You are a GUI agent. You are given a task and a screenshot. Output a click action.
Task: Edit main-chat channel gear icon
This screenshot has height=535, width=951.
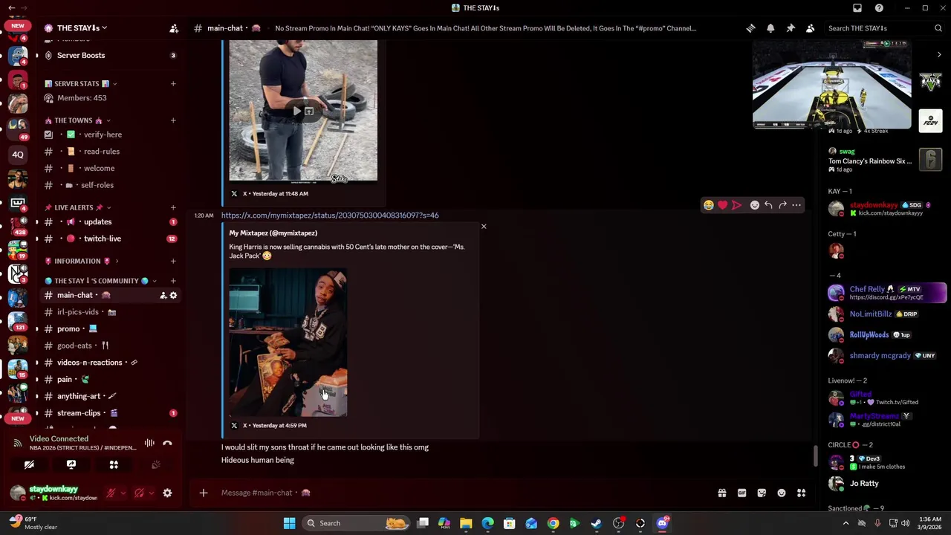(173, 295)
